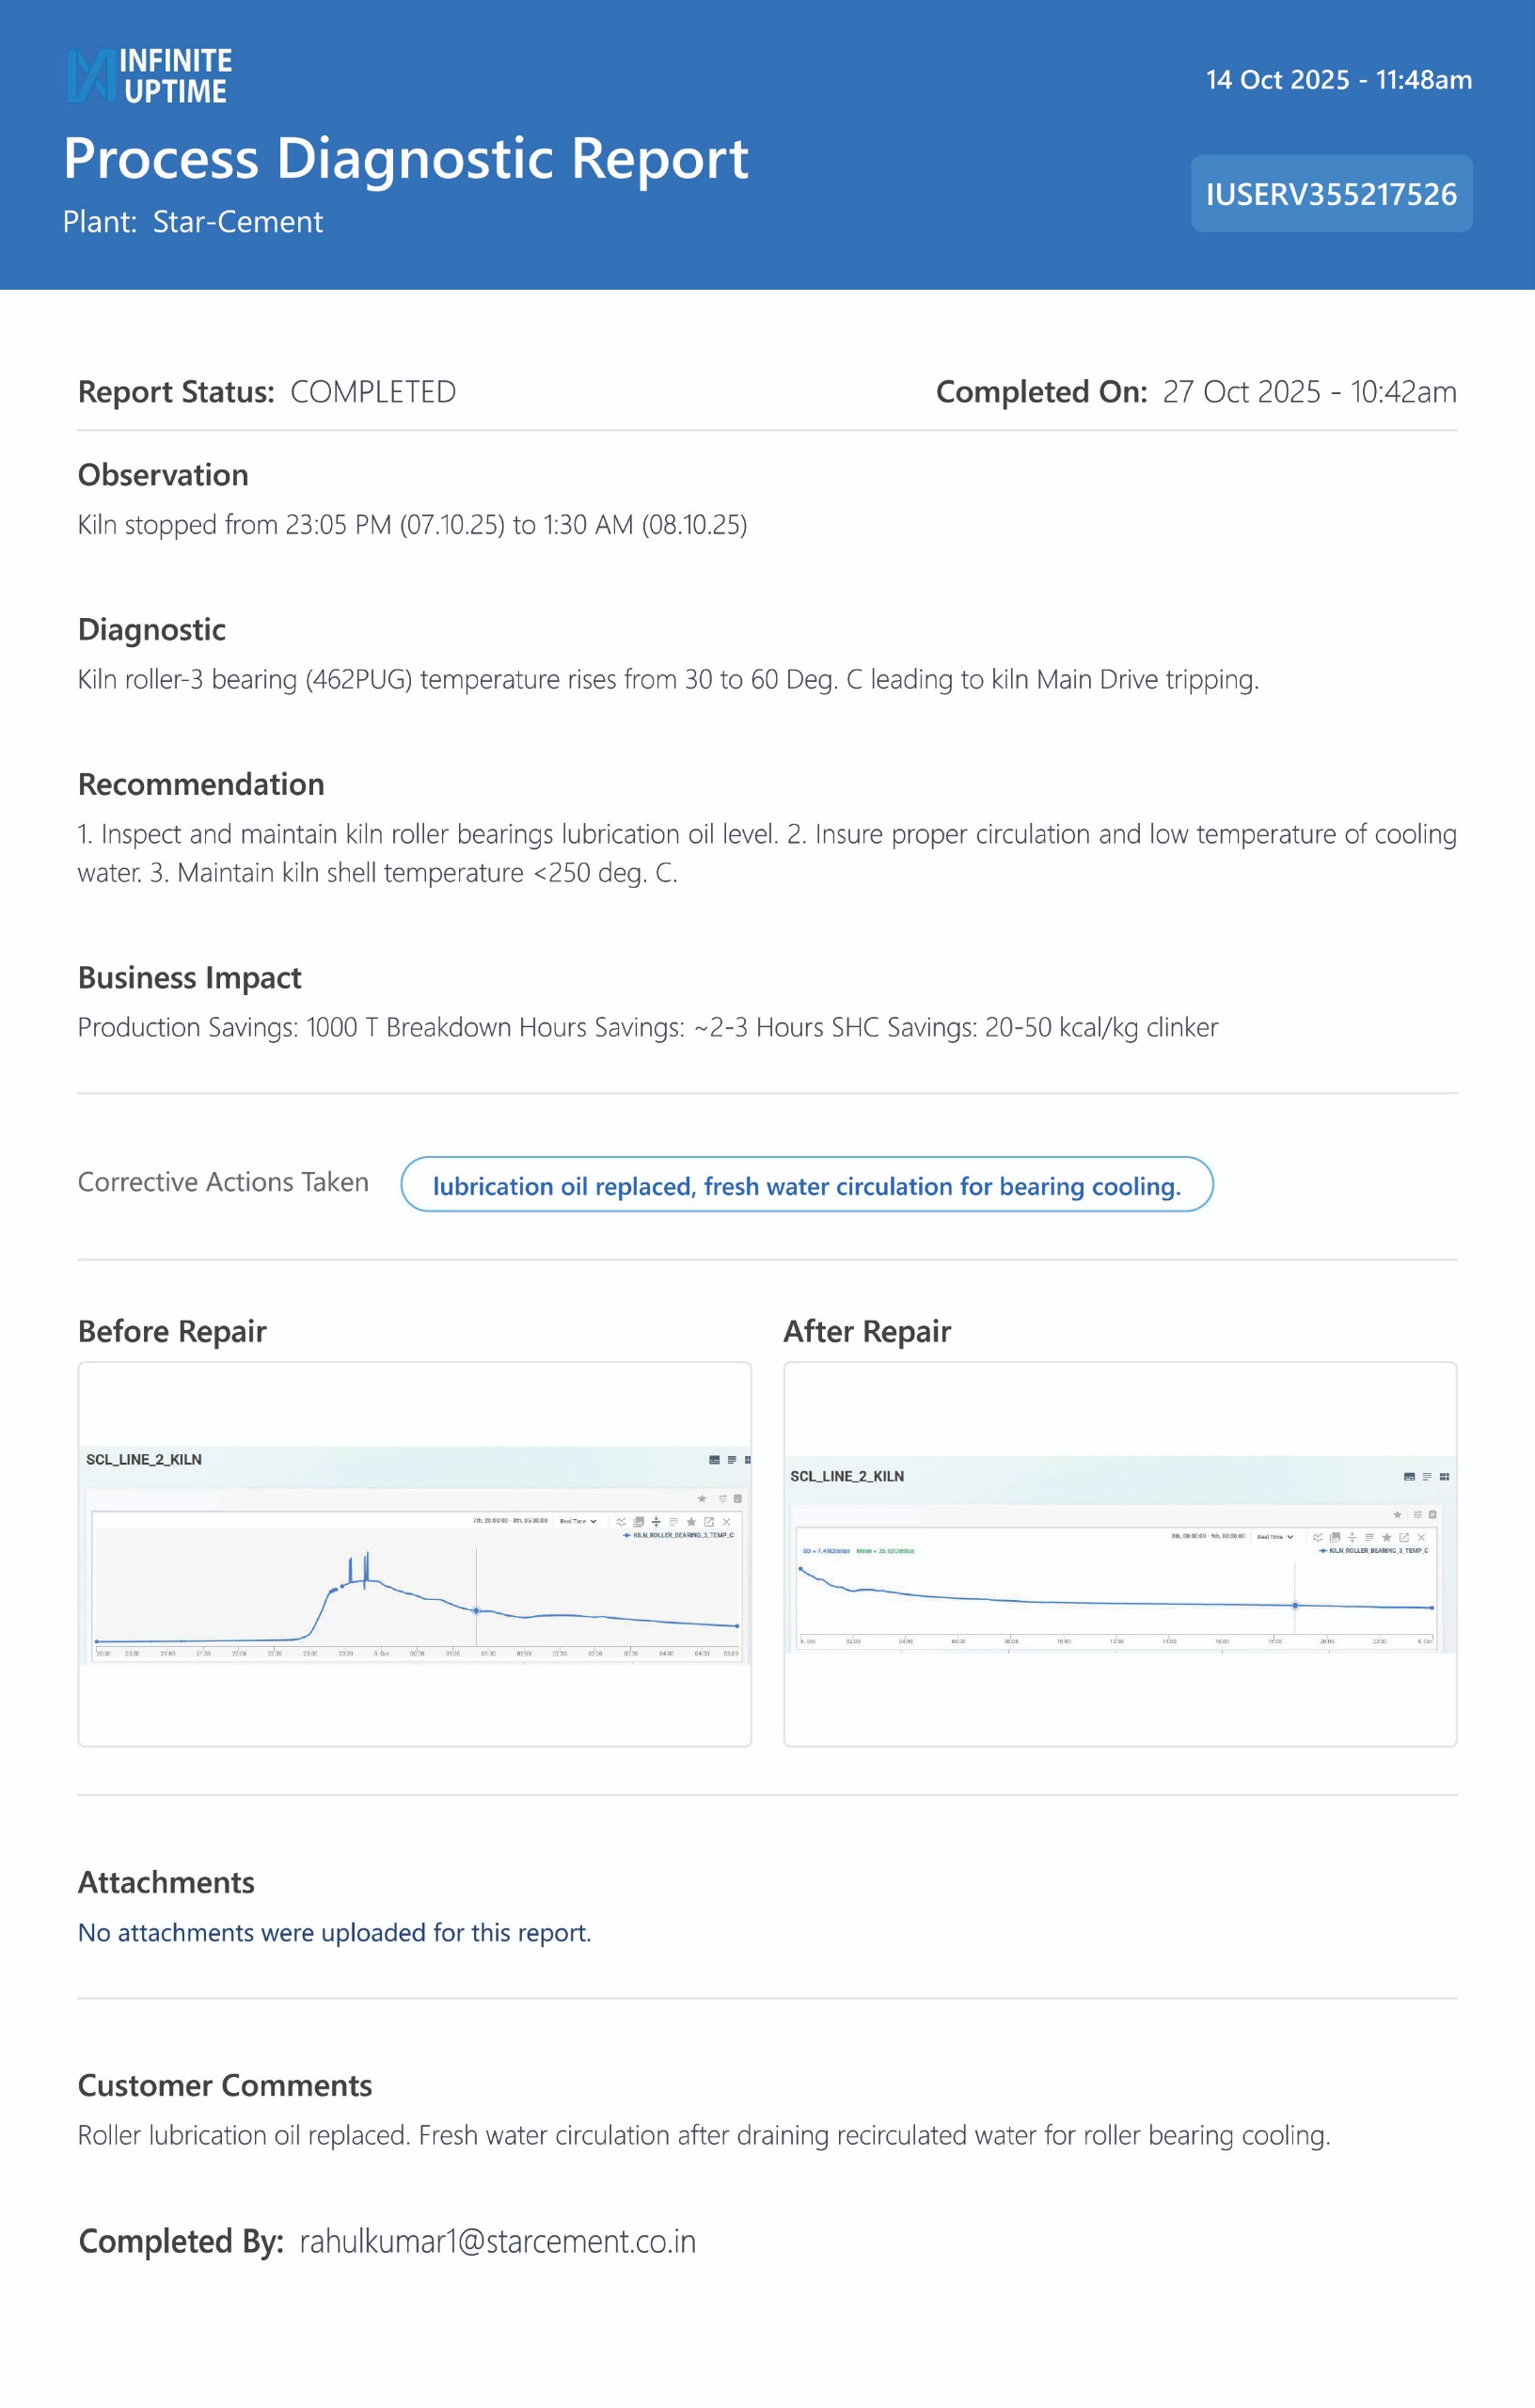The width and height of the screenshot is (1535, 2408).
Task: Click the corrective action lubrication oil replaced pill
Action: pyautogui.click(x=806, y=1186)
